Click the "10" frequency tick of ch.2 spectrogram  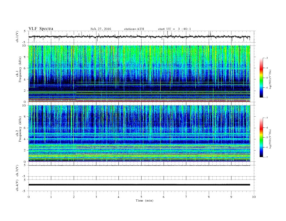(x=24, y=105)
